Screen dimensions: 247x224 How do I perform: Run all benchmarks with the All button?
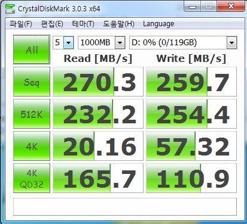32,49
